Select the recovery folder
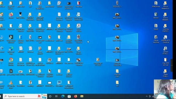Screen dimensions: 176x99 tap(59, 72)
